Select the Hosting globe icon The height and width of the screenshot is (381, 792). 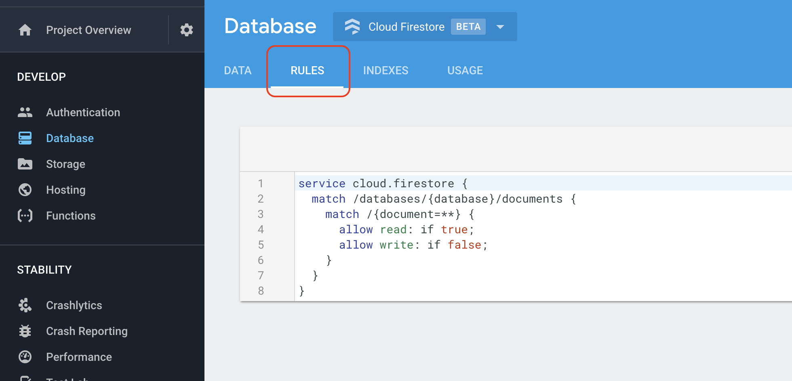pyautogui.click(x=25, y=190)
